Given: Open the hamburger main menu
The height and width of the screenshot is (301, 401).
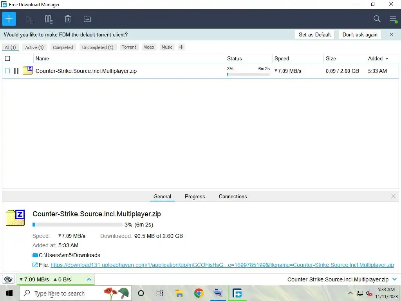Looking at the screenshot, I should pos(393,19).
